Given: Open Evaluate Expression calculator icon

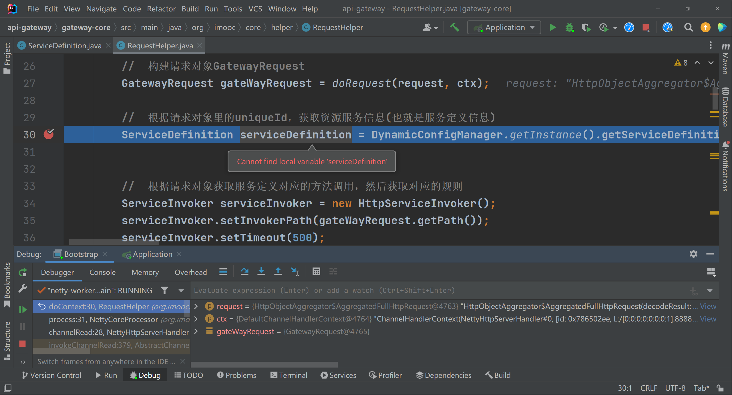Looking at the screenshot, I should pos(316,271).
